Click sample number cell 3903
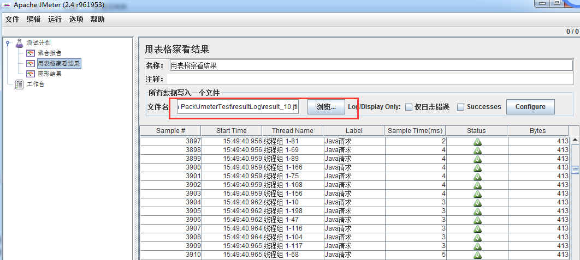This screenshot has height=260, width=580. (x=171, y=194)
